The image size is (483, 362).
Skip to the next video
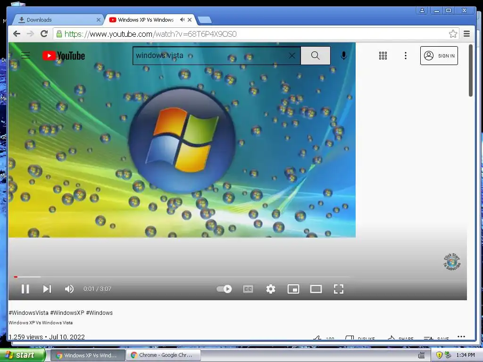click(47, 289)
